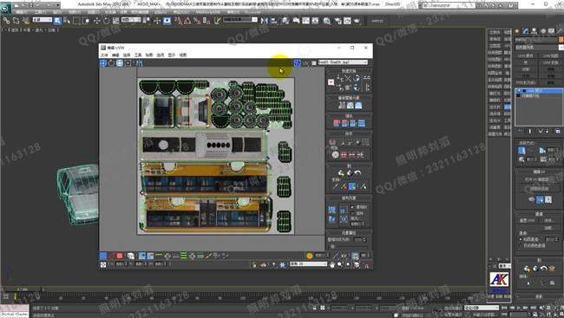Toggle the Lock Selection padlock icon
Viewport: 564px width, 318px height.
click(254, 265)
